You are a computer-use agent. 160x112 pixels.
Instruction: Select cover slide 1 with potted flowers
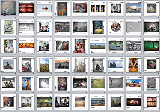pos(9,8)
